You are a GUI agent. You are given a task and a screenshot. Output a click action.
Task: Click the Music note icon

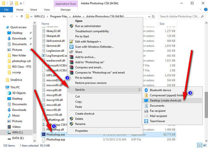(9, 116)
